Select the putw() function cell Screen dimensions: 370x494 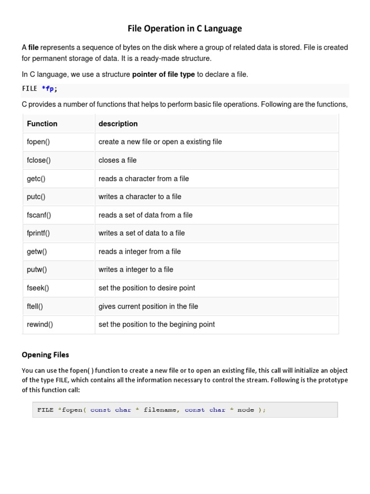37,270
